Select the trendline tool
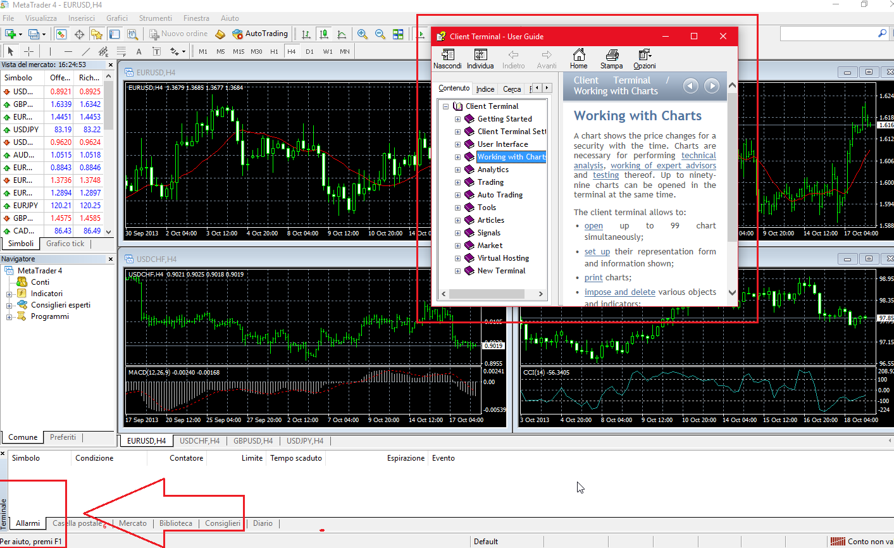894x548 pixels. 85,51
